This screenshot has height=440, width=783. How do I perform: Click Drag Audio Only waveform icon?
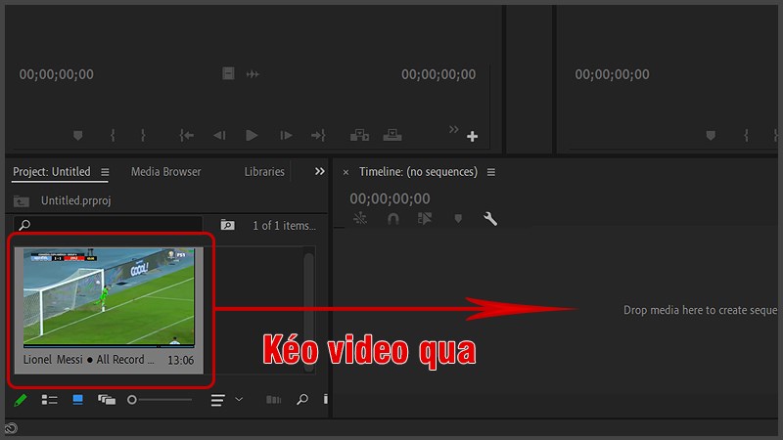click(x=253, y=74)
